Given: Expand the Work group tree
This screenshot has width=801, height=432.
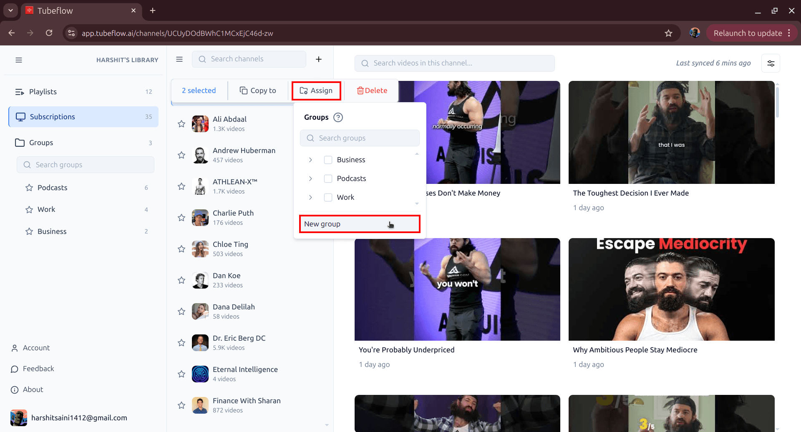Looking at the screenshot, I should pyautogui.click(x=310, y=197).
